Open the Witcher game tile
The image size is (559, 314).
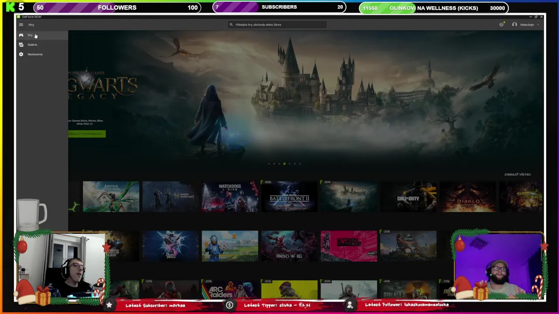[349, 290]
